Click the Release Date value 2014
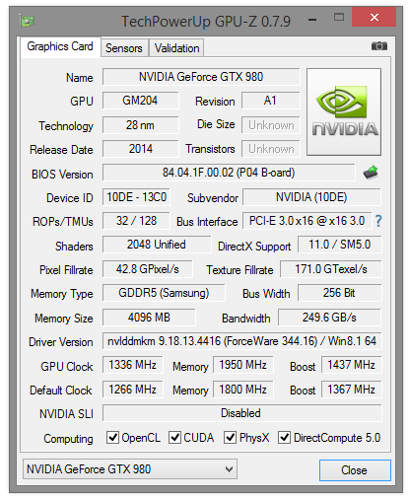The height and width of the screenshot is (499, 409). (140, 149)
